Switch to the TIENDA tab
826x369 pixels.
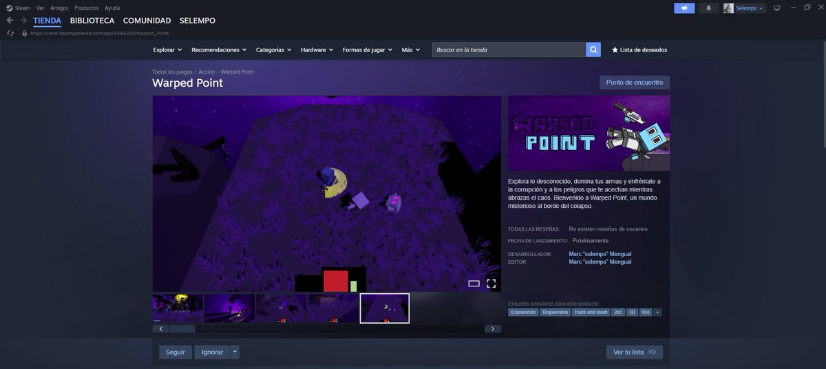(x=47, y=21)
